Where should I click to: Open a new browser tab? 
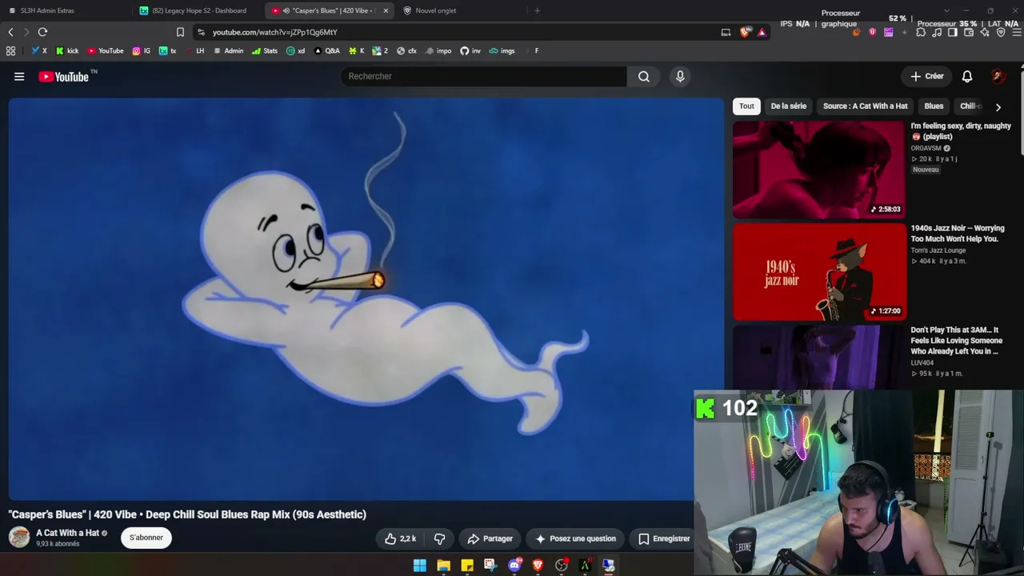coord(537,10)
